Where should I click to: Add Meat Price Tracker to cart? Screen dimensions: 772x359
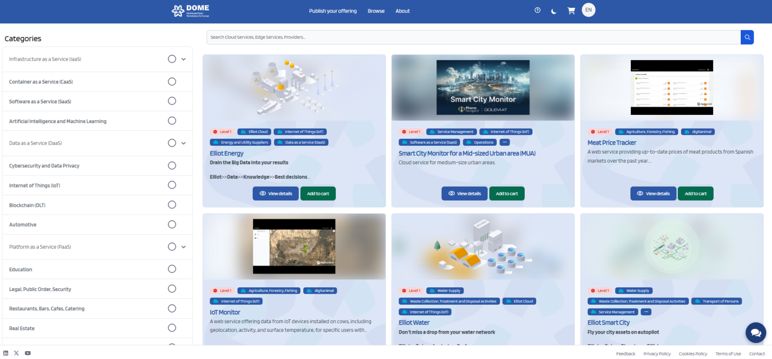695,194
